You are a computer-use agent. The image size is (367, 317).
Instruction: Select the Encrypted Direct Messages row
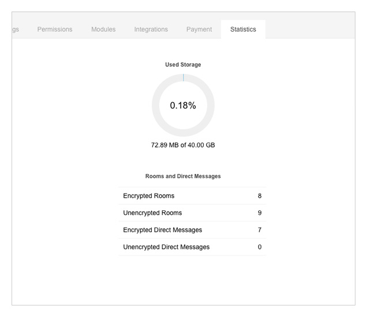192,230
